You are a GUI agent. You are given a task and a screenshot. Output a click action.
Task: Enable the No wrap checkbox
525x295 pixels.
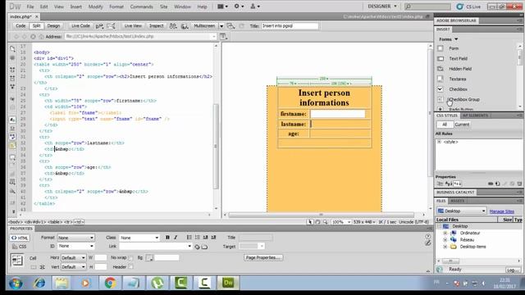click(130, 258)
